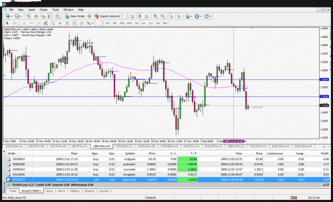Viewport: 333px width, 202px height.
Task: Expand the Indicators dropdown arrow
Action: coord(191,17)
